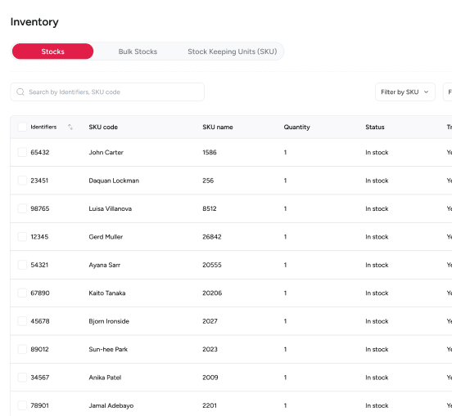
Task: Click SKU name value 1586
Action: point(210,152)
